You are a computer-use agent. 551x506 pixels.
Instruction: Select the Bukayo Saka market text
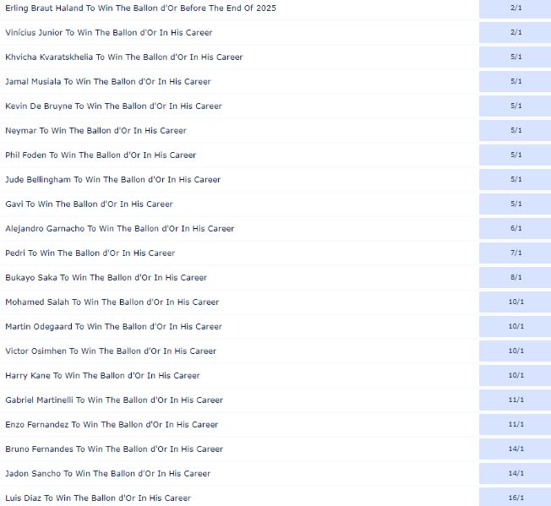[106, 277]
